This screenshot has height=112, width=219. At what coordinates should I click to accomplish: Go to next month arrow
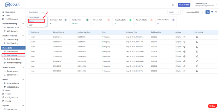[x=202, y=12]
